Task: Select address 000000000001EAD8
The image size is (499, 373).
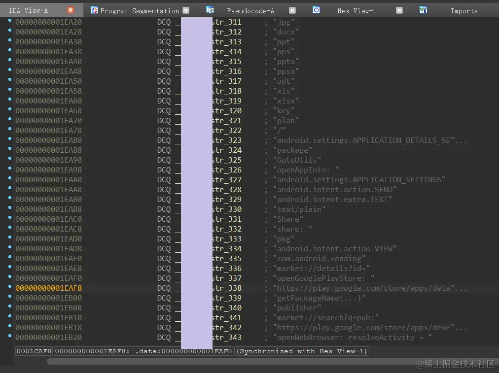Action: (49, 249)
